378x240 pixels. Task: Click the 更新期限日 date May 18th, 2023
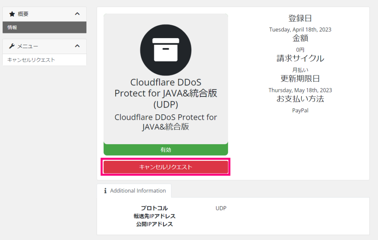[300, 90]
